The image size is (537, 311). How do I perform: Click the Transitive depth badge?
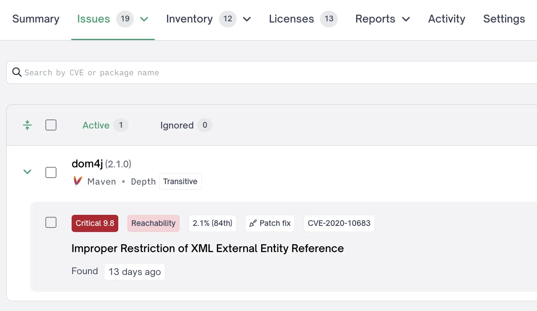coord(180,181)
